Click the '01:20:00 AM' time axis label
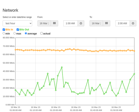This screenshot has width=139, height=112. point(56,110)
